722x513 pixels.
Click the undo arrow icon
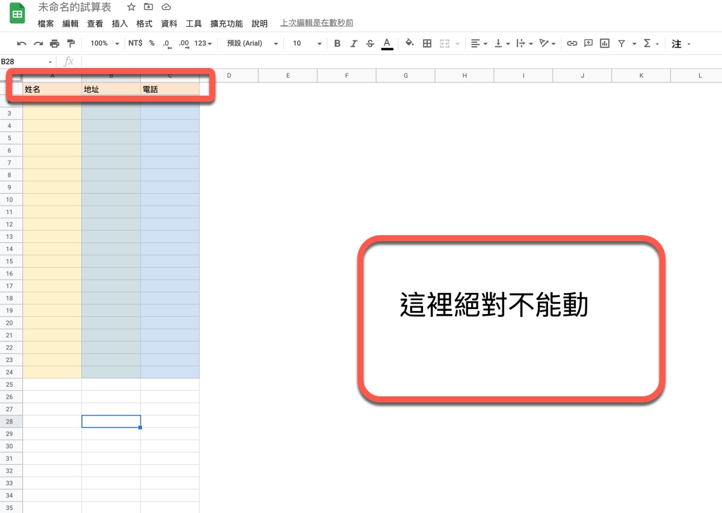tap(22, 43)
